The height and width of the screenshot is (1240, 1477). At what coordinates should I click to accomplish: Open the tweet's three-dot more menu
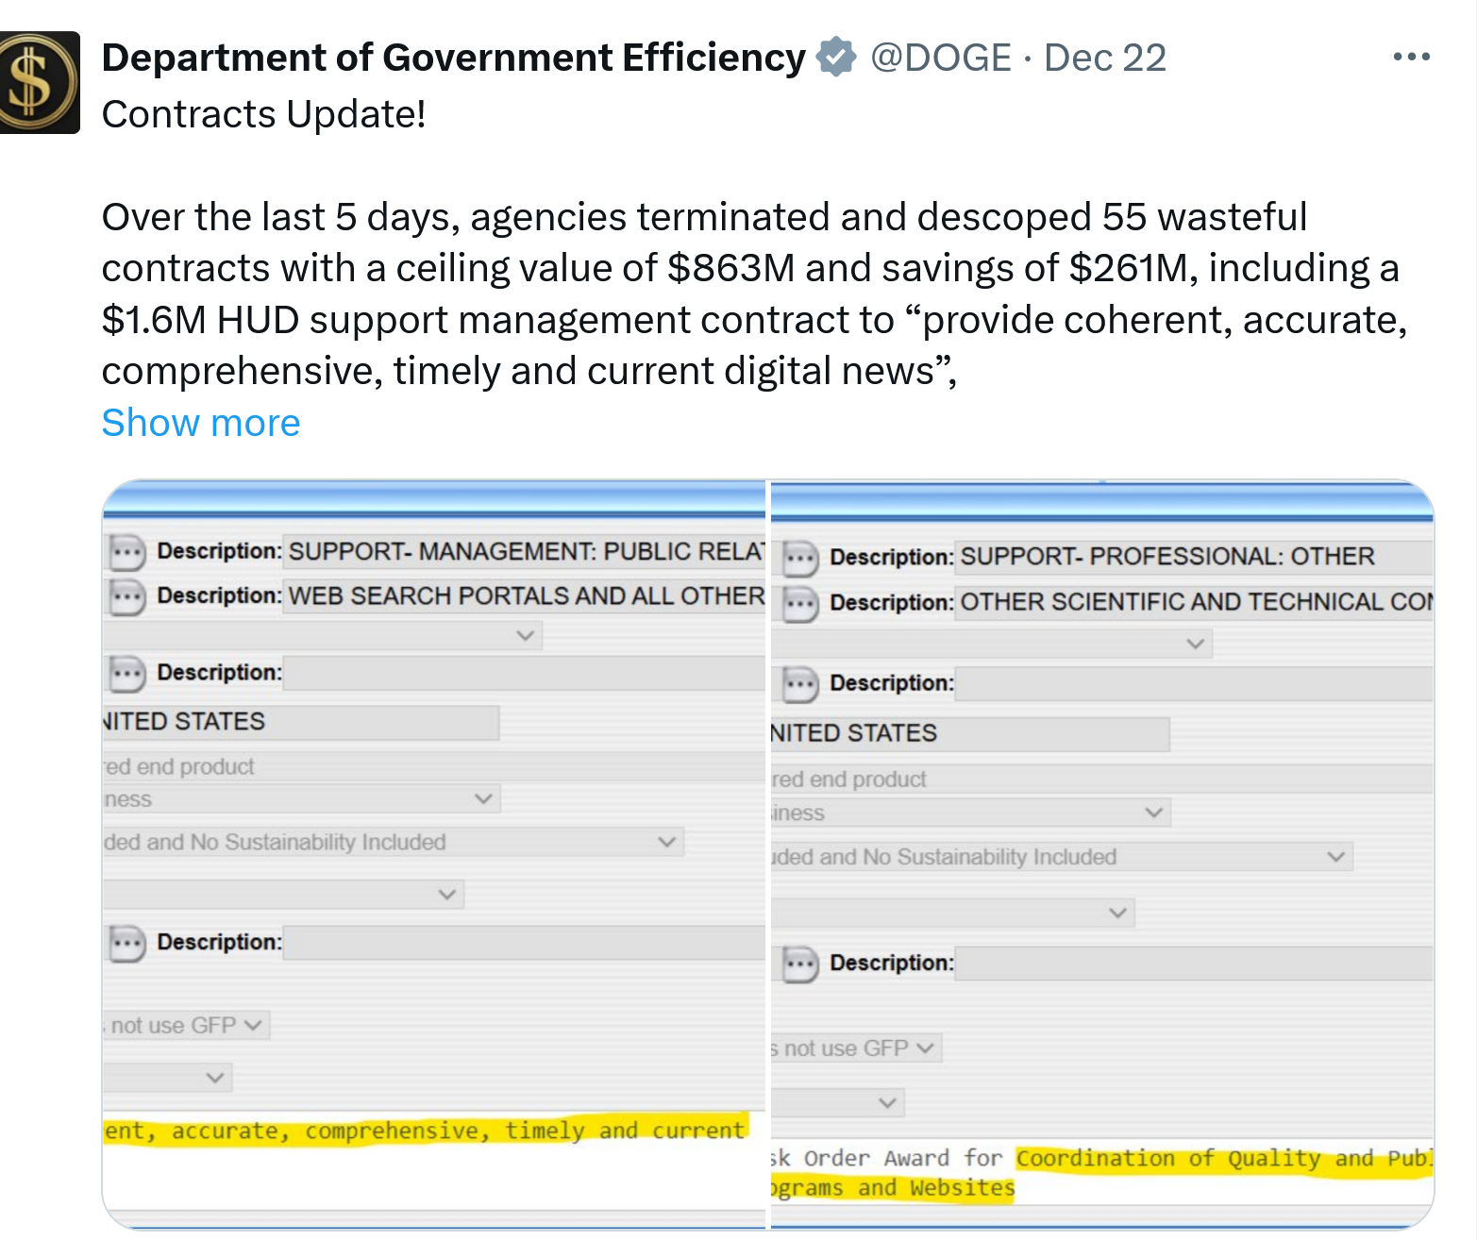point(1411,58)
